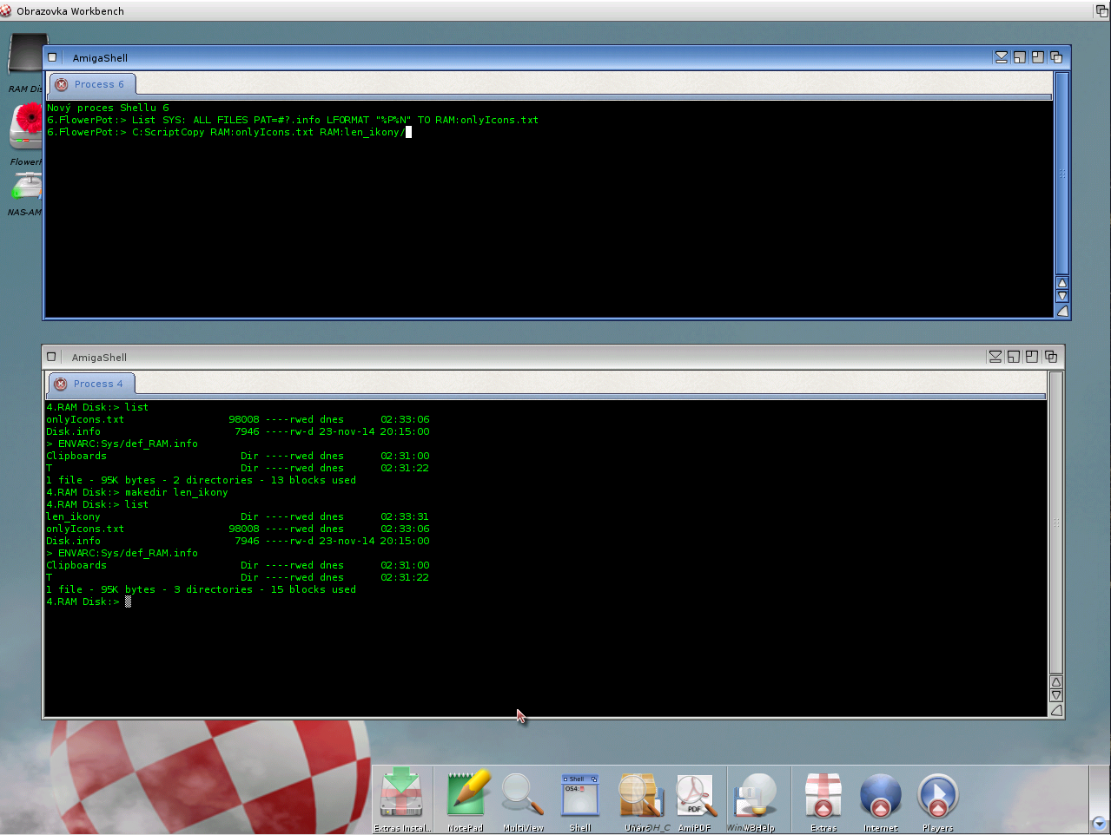The width and height of the screenshot is (1111, 835).
Task: Send upper AmigaShell window to back (depth gadget)
Action: [x=1056, y=57]
